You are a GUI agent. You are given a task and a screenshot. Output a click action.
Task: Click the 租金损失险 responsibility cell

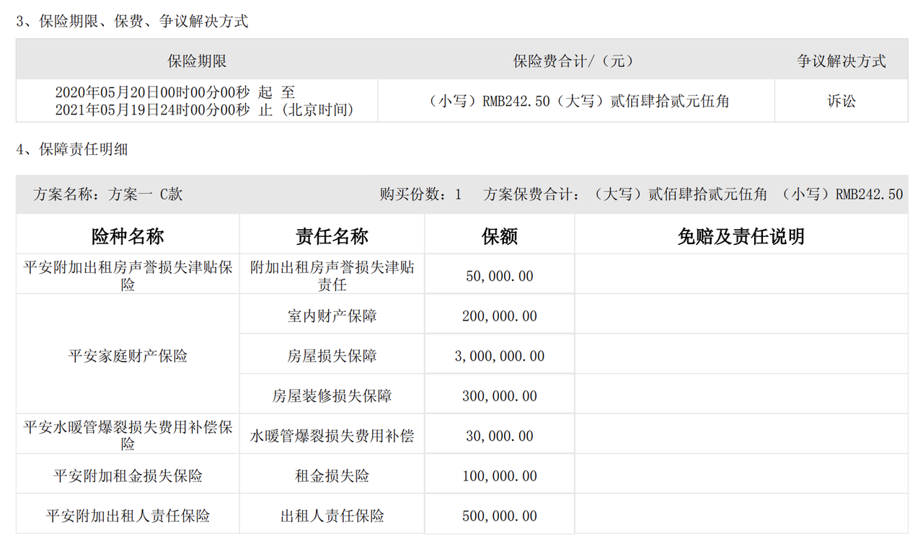332,476
